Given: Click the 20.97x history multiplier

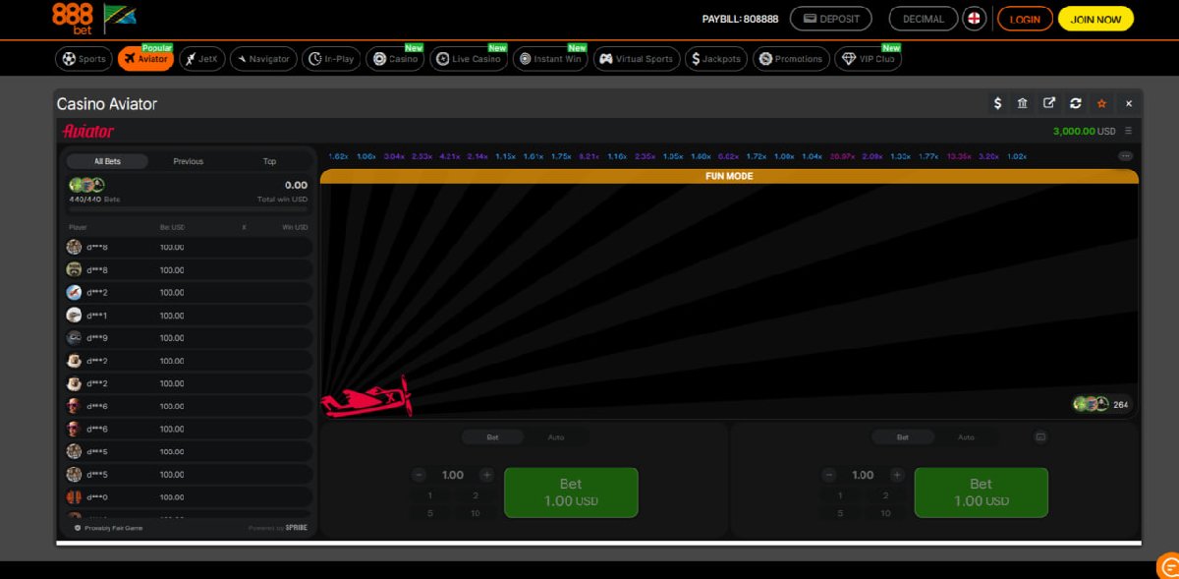Looking at the screenshot, I should (x=841, y=156).
